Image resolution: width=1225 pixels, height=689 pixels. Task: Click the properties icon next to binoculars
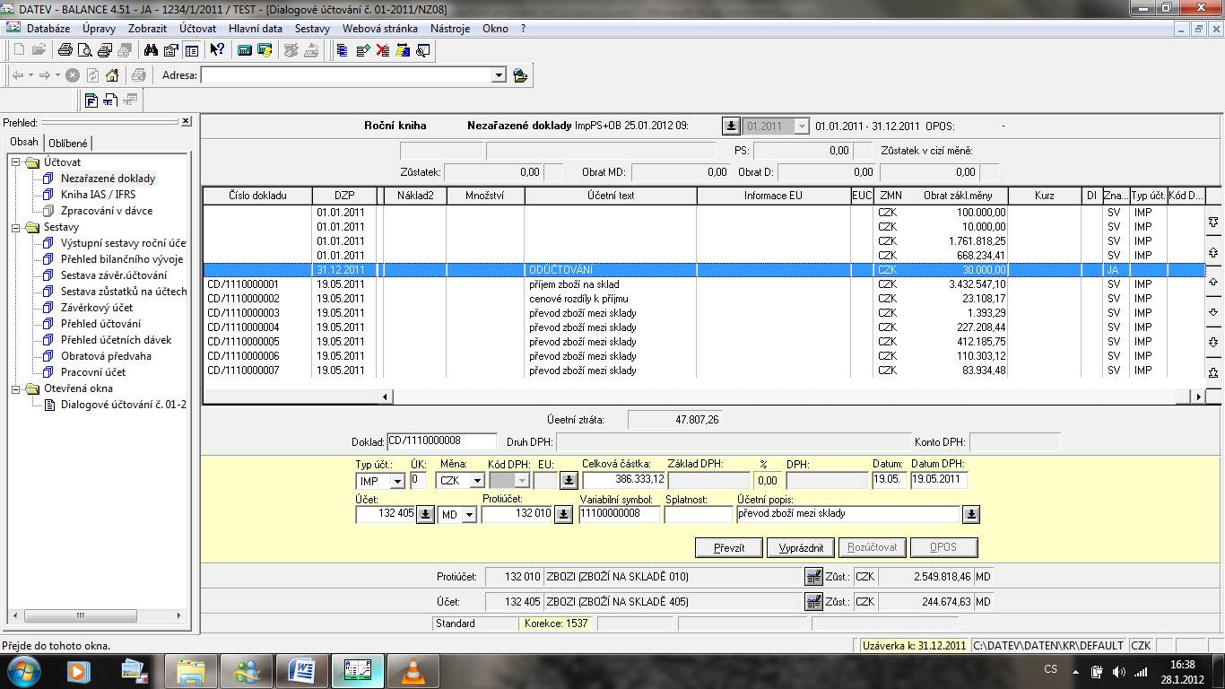click(x=170, y=50)
